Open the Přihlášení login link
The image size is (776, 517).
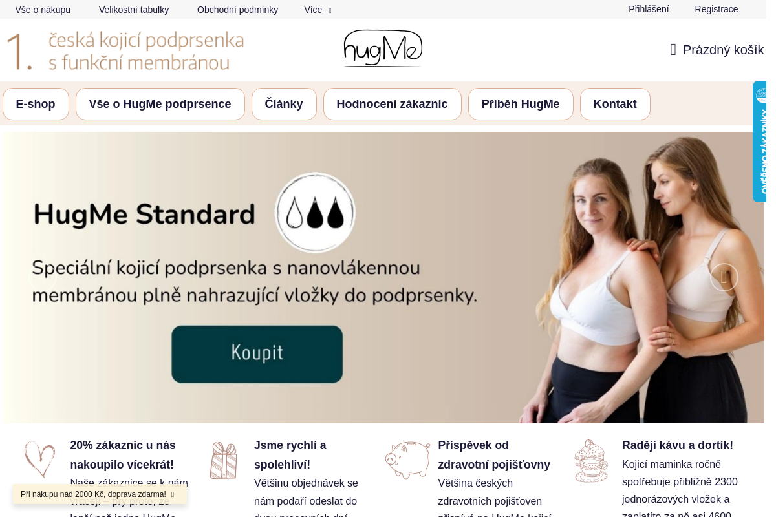coord(649,9)
